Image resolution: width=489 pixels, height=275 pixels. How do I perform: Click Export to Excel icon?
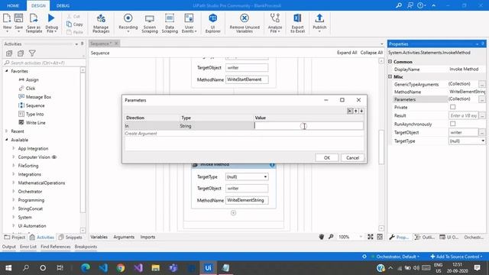pyautogui.click(x=297, y=18)
